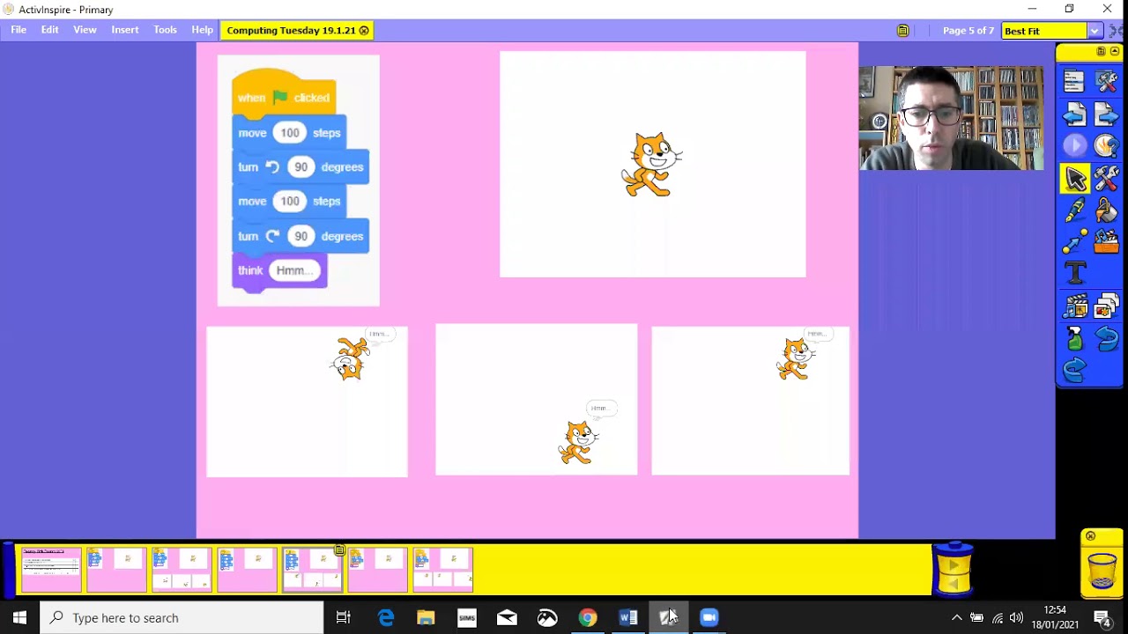Click the page 5 thumbnail menu icon

coord(339,550)
